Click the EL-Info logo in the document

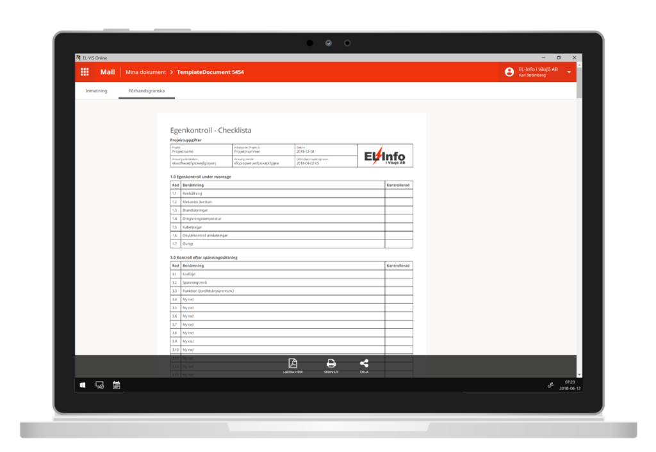(x=384, y=156)
